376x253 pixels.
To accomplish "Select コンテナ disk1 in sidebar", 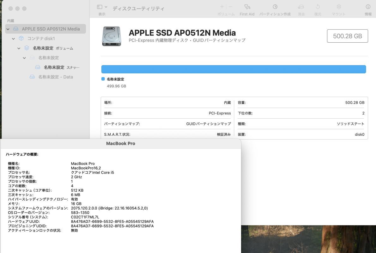I will [41, 39].
